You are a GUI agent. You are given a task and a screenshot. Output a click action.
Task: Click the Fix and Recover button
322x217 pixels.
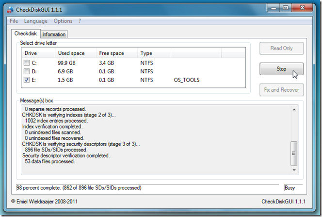pyautogui.click(x=281, y=90)
